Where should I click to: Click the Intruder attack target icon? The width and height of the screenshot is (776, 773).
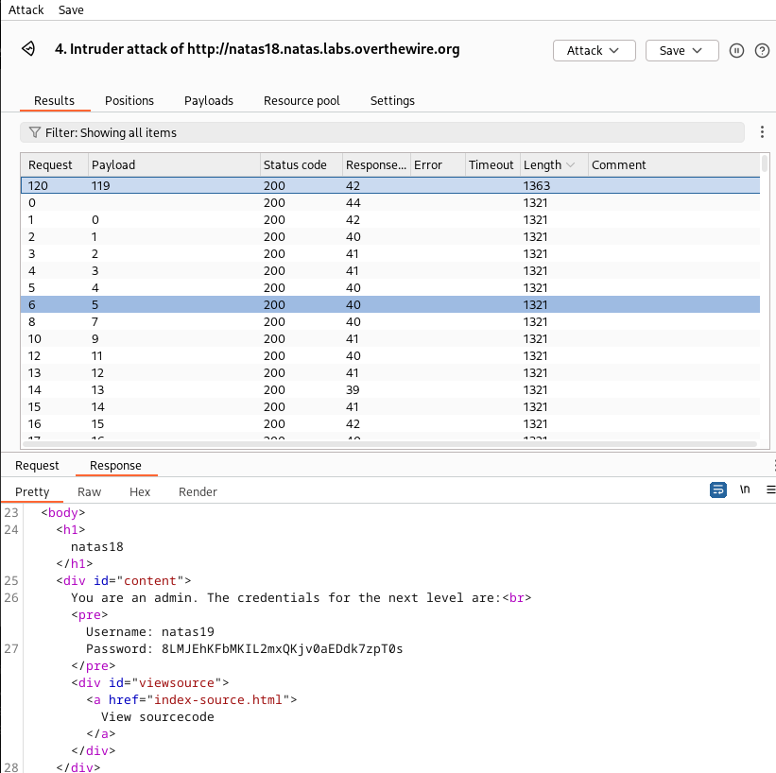tap(28, 48)
